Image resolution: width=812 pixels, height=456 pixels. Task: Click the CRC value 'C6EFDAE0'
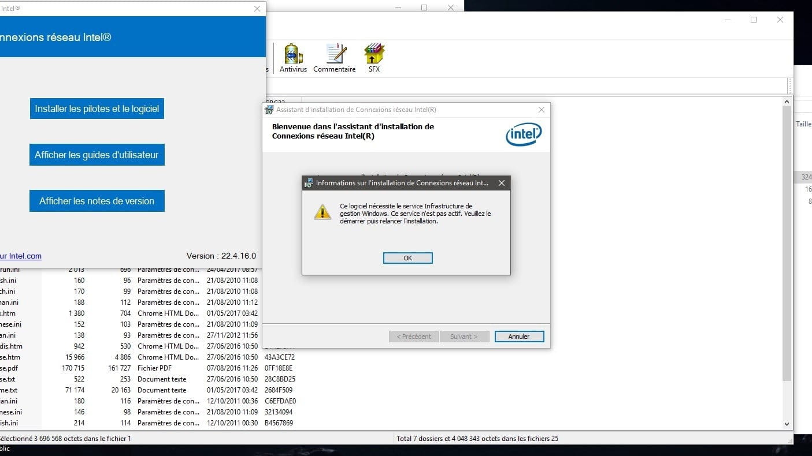click(280, 401)
